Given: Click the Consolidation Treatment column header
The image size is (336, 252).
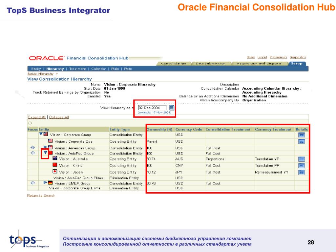Looking at the screenshot, I should tap(228, 129).
